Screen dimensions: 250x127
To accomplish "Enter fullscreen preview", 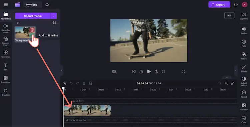I will click(183, 71).
